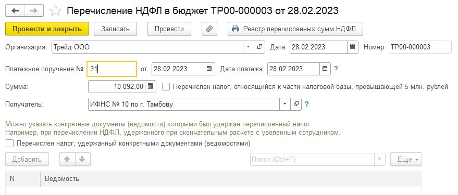Show help question mark next to Получатель
The image size is (458, 195).
[307, 104]
